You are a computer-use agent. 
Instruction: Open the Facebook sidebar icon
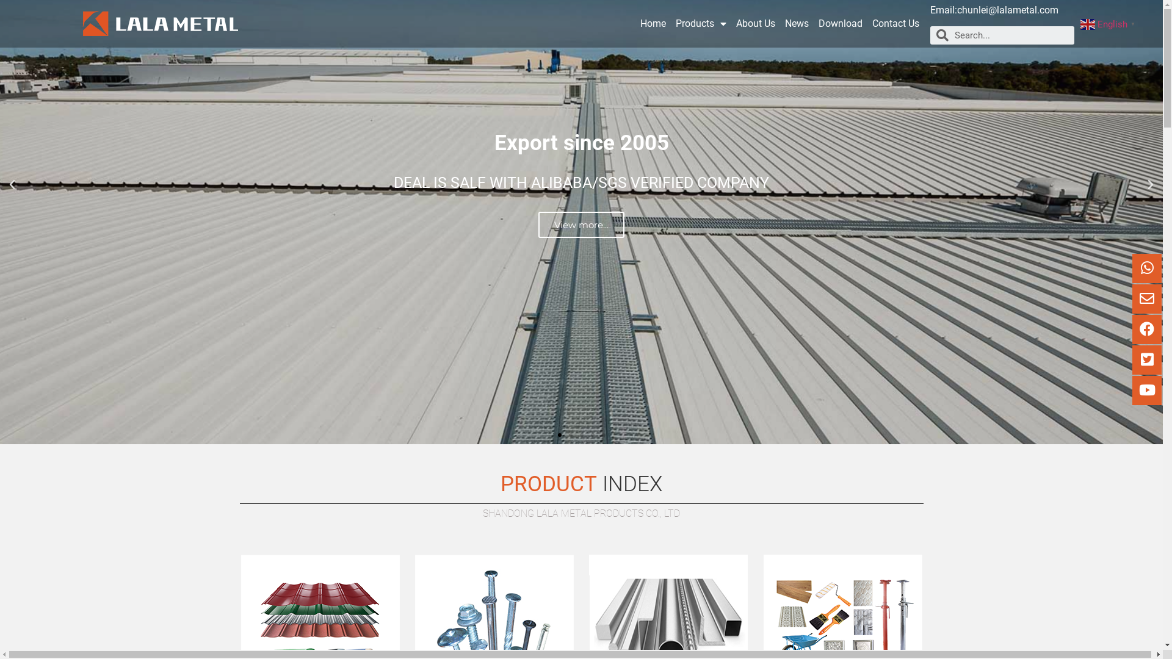coord(1146,329)
